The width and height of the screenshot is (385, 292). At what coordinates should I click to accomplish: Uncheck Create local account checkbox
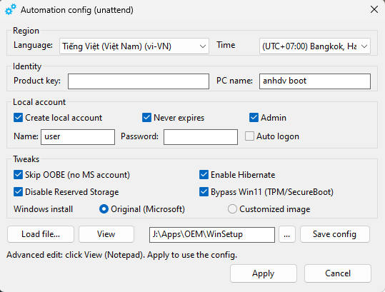point(18,118)
